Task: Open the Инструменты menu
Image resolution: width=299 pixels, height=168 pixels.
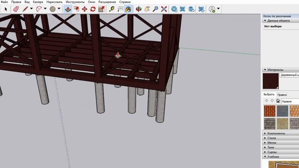Action: (75, 2)
